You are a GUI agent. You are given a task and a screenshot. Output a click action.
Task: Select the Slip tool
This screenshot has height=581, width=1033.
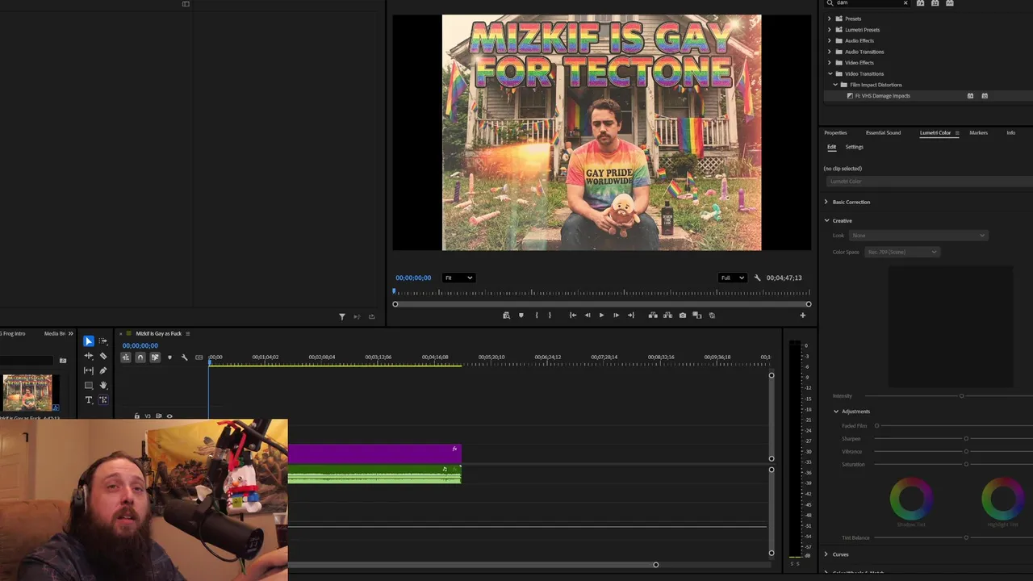coord(89,370)
